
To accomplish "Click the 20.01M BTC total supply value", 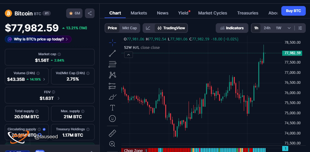I will [x=27, y=117].
